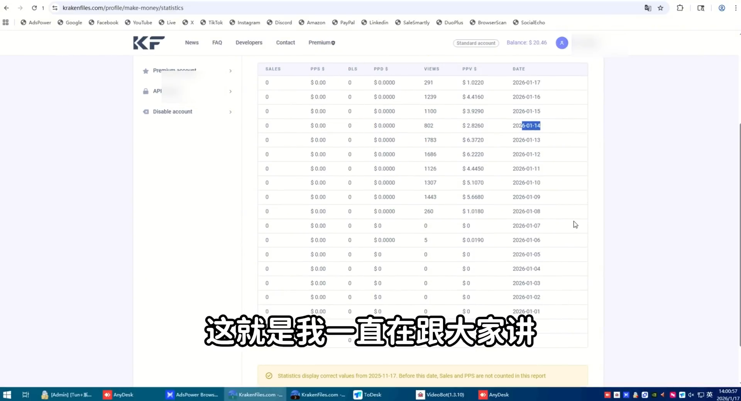This screenshot has height=401, width=741.
Task: Open the browser profile icon
Action: coord(721,8)
